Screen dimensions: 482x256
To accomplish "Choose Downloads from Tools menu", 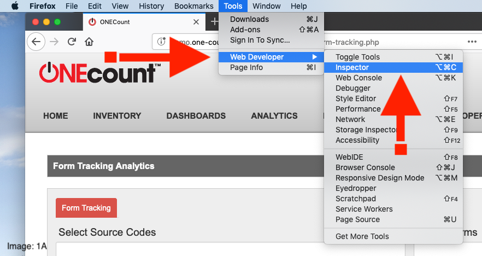I will (x=271, y=19).
